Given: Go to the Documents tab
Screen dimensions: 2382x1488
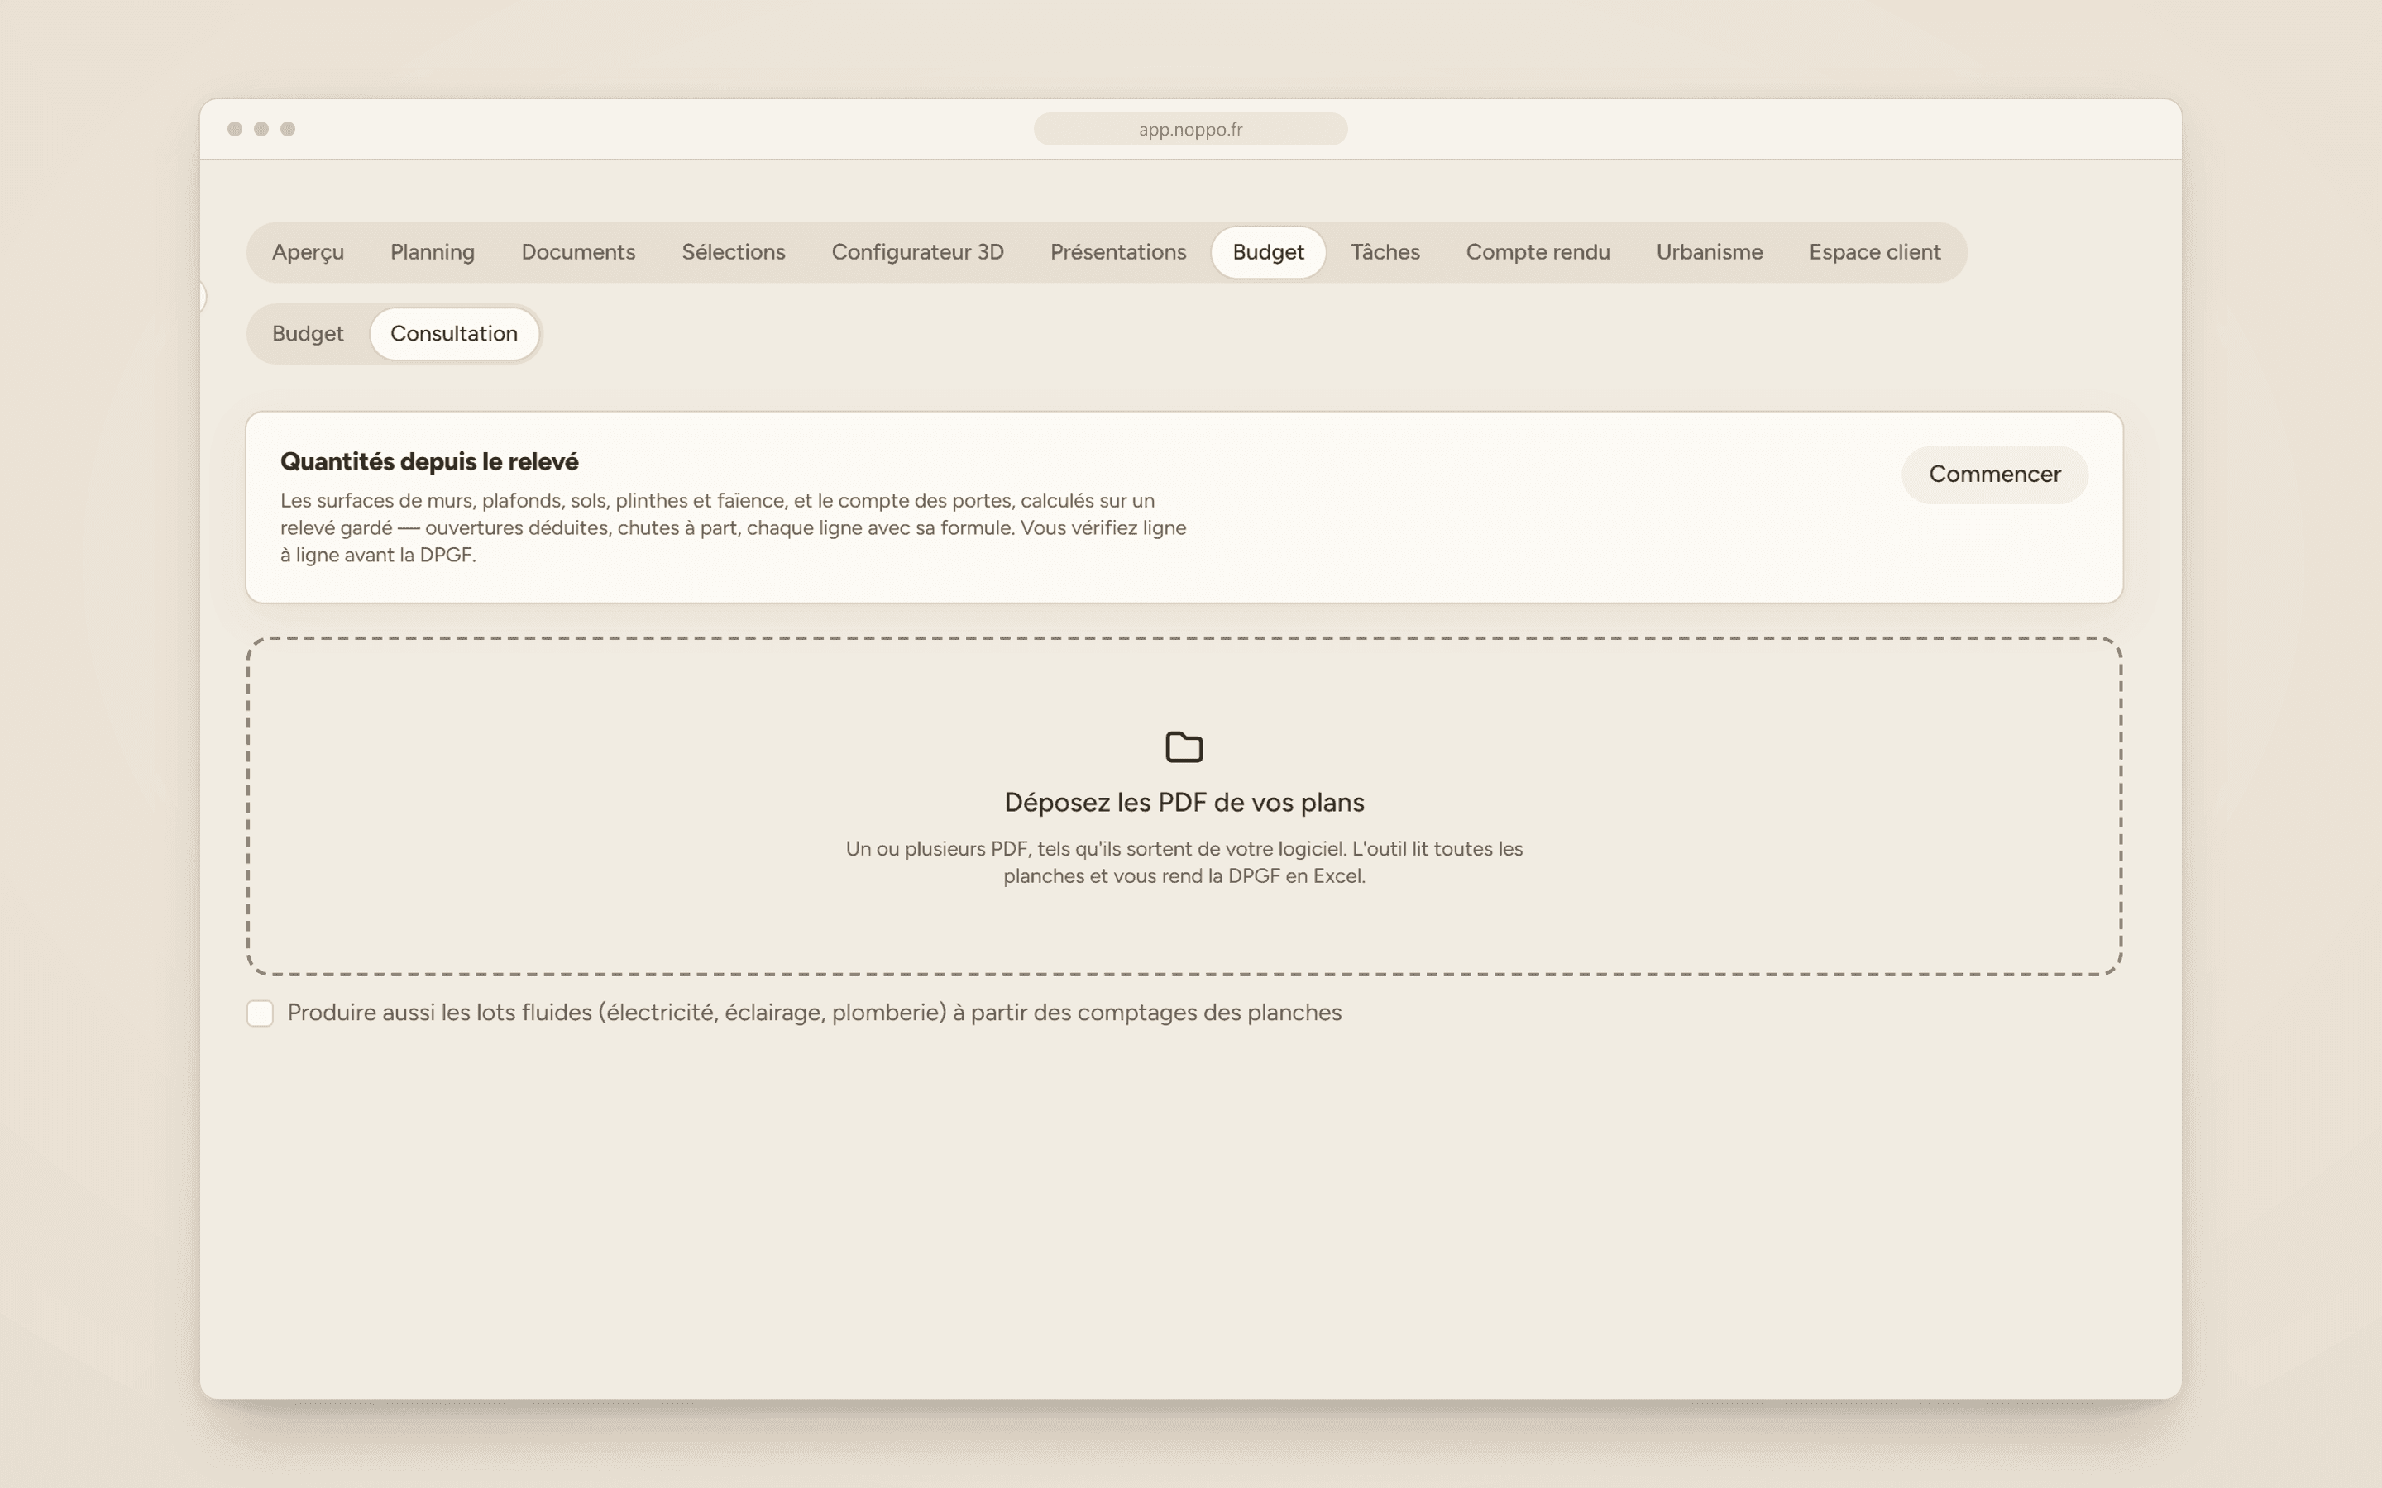Looking at the screenshot, I should point(578,252).
